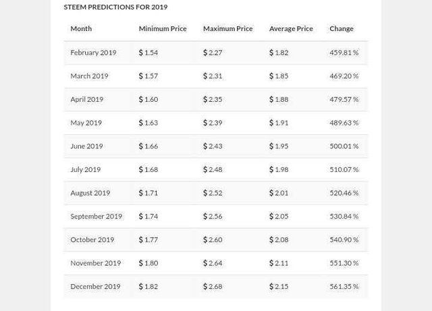
Task: Click June 2019 change value 500.01 %
Action: click(x=344, y=146)
